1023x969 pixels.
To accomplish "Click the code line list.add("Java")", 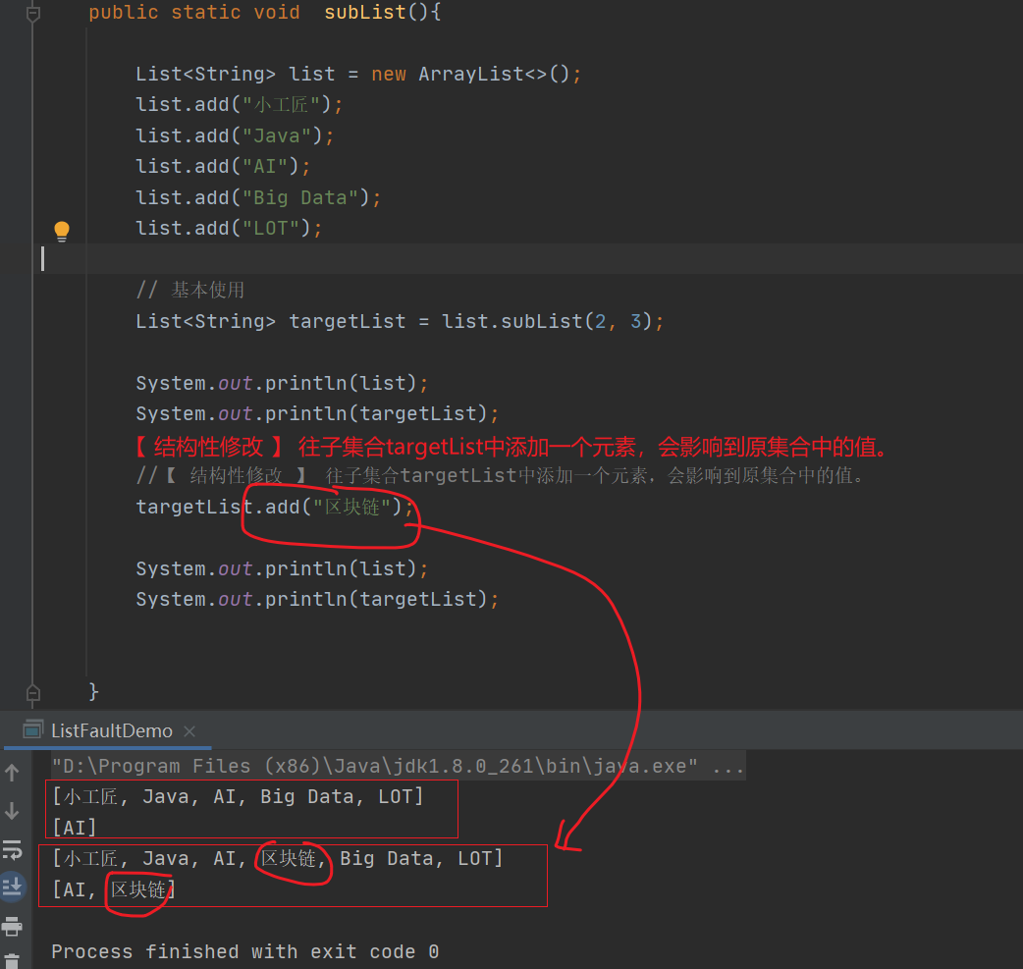I will 235,135.
